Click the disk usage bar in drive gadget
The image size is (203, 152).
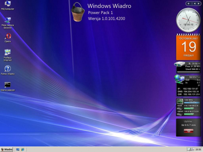point(188,72)
